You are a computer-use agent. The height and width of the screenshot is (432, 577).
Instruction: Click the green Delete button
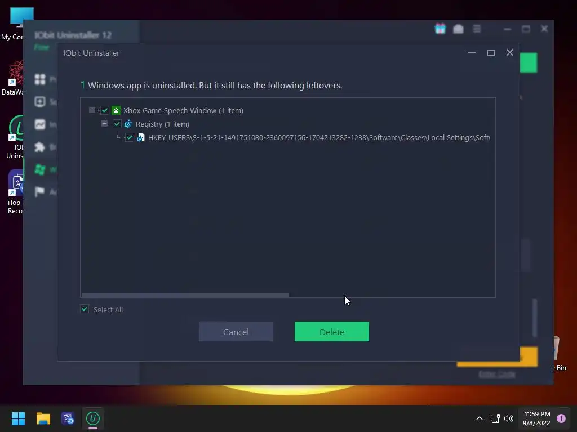click(331, 332)
